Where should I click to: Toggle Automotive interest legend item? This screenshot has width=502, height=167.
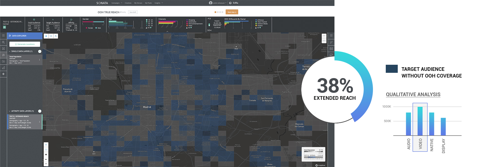(191, 22)
